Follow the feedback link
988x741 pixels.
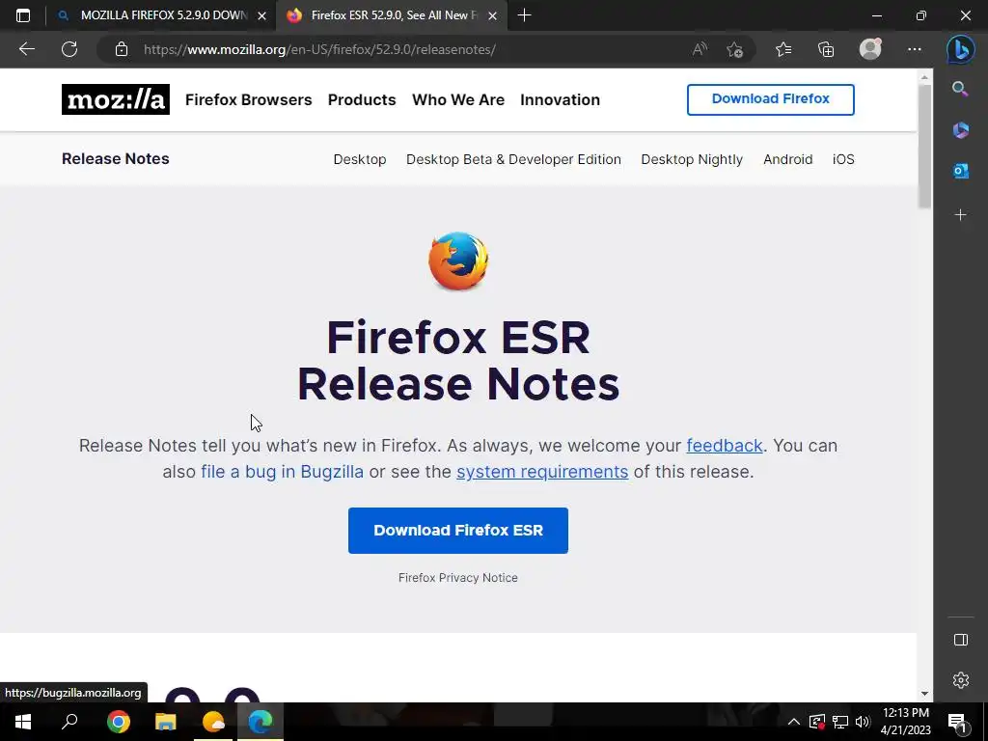[724, 446]
